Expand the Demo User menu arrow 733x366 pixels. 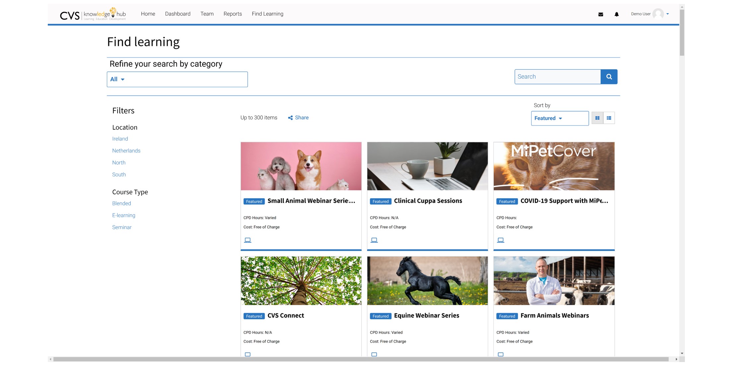[x=668, y=14]
